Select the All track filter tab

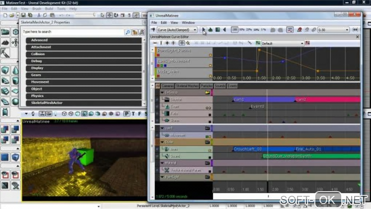tap(157, 86)
